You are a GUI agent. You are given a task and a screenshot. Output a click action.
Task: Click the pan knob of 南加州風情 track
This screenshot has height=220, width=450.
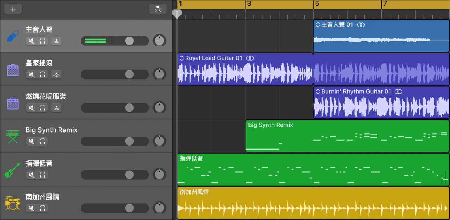(x=159, y=208)
